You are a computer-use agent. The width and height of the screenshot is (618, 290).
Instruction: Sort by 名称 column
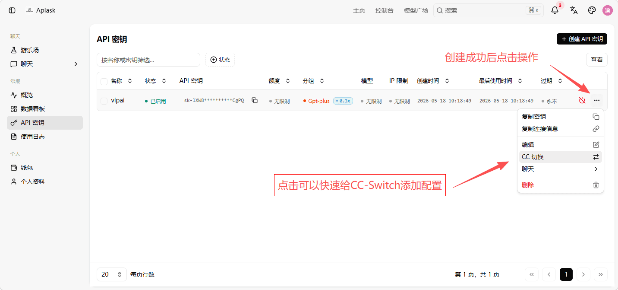[x=121, y=81]
